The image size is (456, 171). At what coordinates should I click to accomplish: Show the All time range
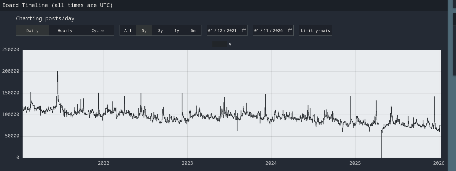click(x=128, y=31)
